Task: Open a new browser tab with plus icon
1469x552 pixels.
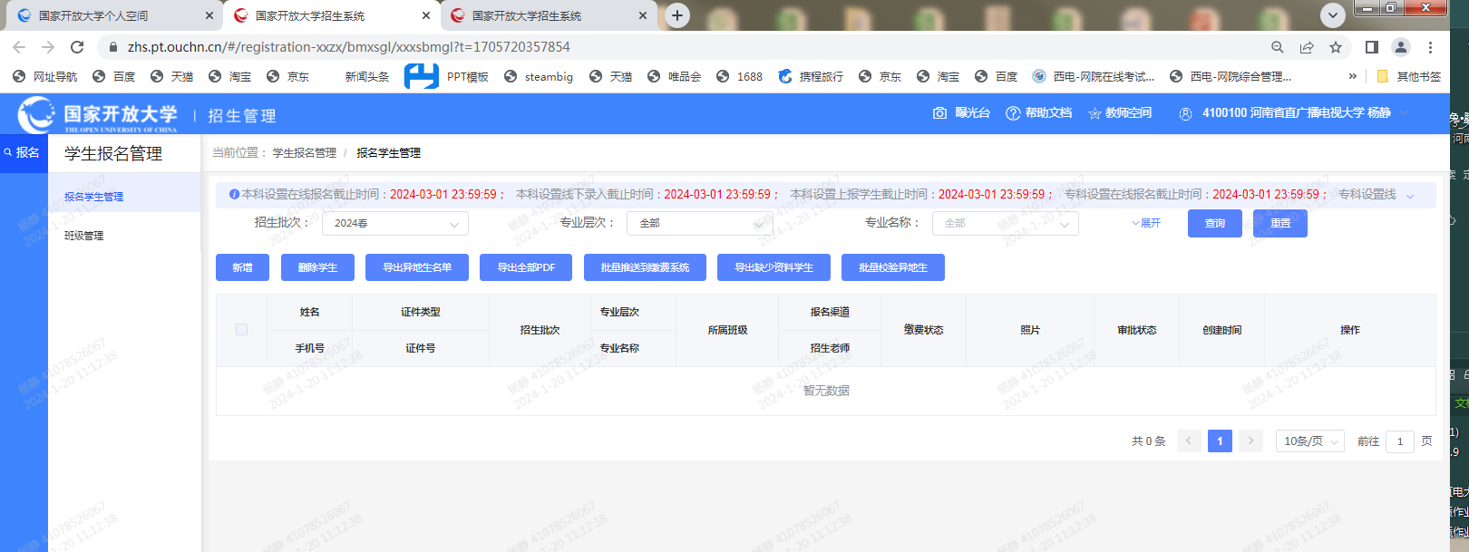Action: tap(676, 15)
